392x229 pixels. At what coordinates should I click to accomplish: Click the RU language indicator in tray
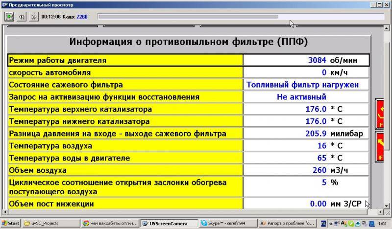click(x=323, y=224)
